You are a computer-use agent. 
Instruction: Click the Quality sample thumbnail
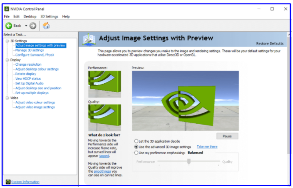point(105,118)
